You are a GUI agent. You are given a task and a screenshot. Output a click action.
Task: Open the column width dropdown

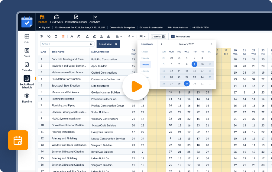tap(142, 37)
